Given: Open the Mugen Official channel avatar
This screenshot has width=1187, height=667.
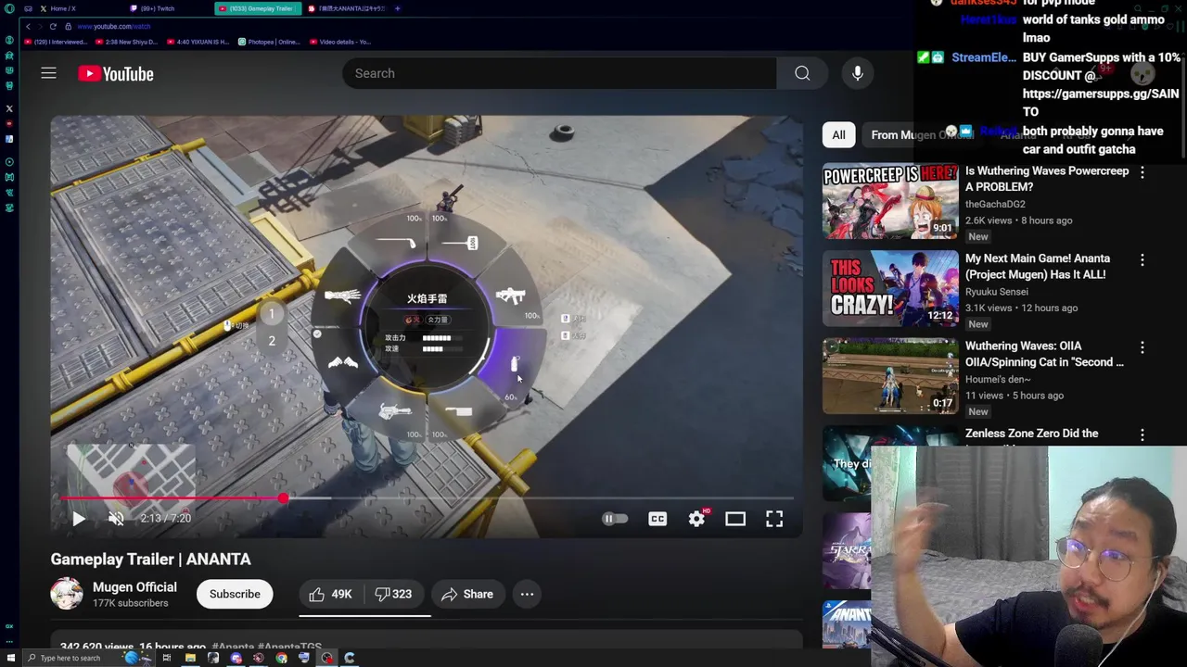Looking at the screenshot, I should point(67,594).
